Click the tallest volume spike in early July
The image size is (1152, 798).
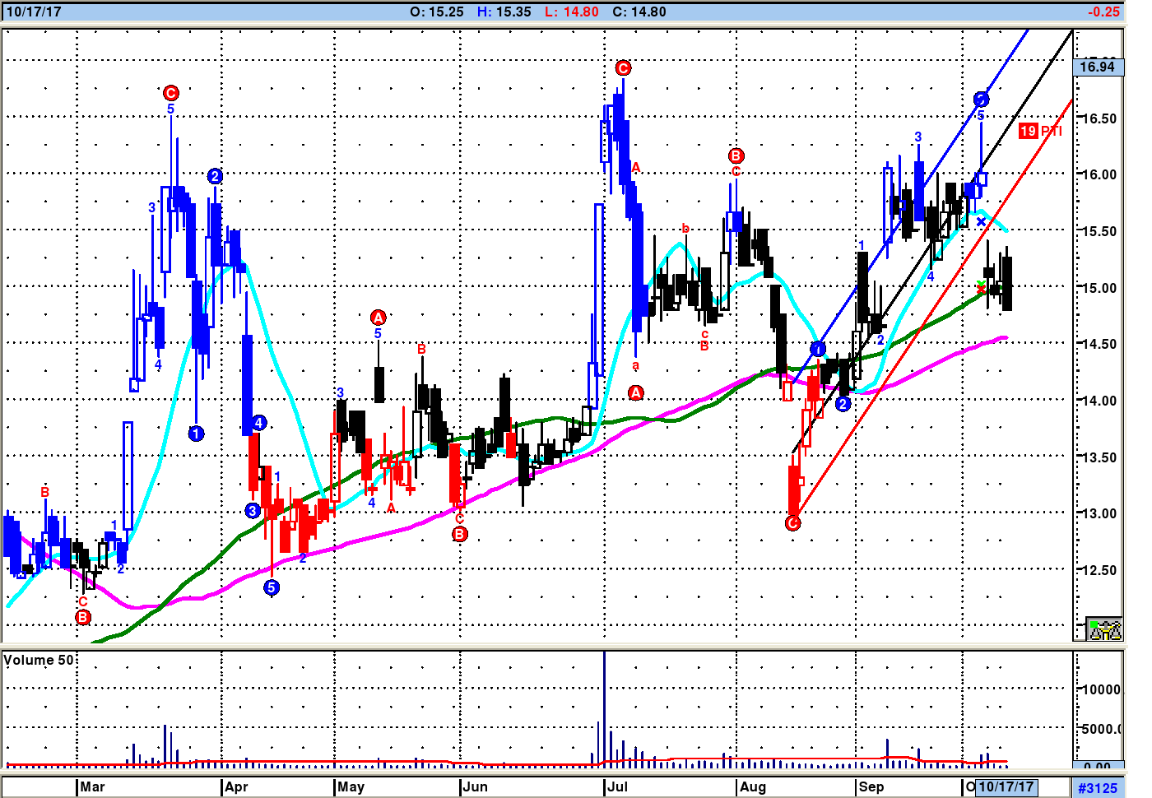[x=604, y=708]
